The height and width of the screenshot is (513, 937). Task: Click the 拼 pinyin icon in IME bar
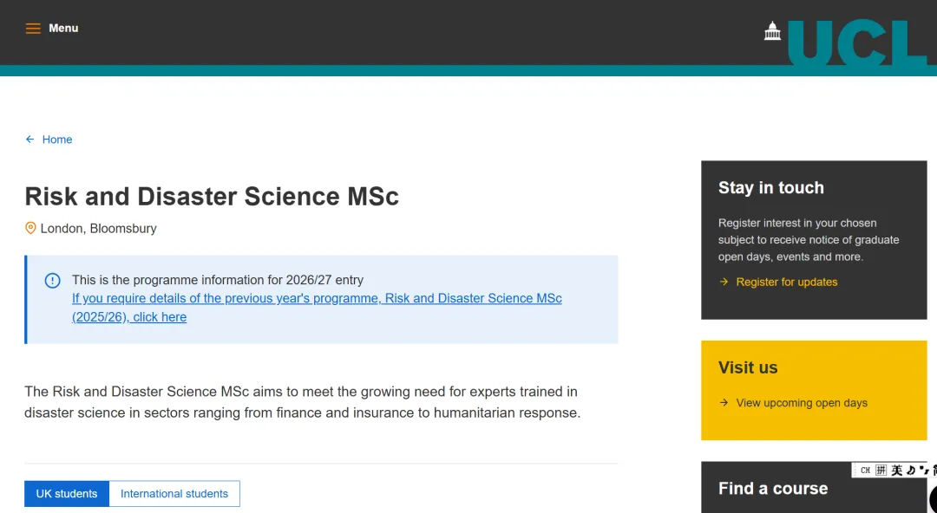[x=881, y=471]
